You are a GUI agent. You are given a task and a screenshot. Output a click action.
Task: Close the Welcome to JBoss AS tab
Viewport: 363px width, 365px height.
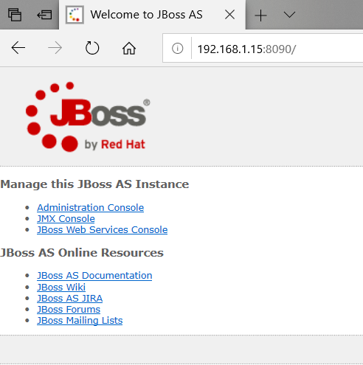(x=230, y=15)
